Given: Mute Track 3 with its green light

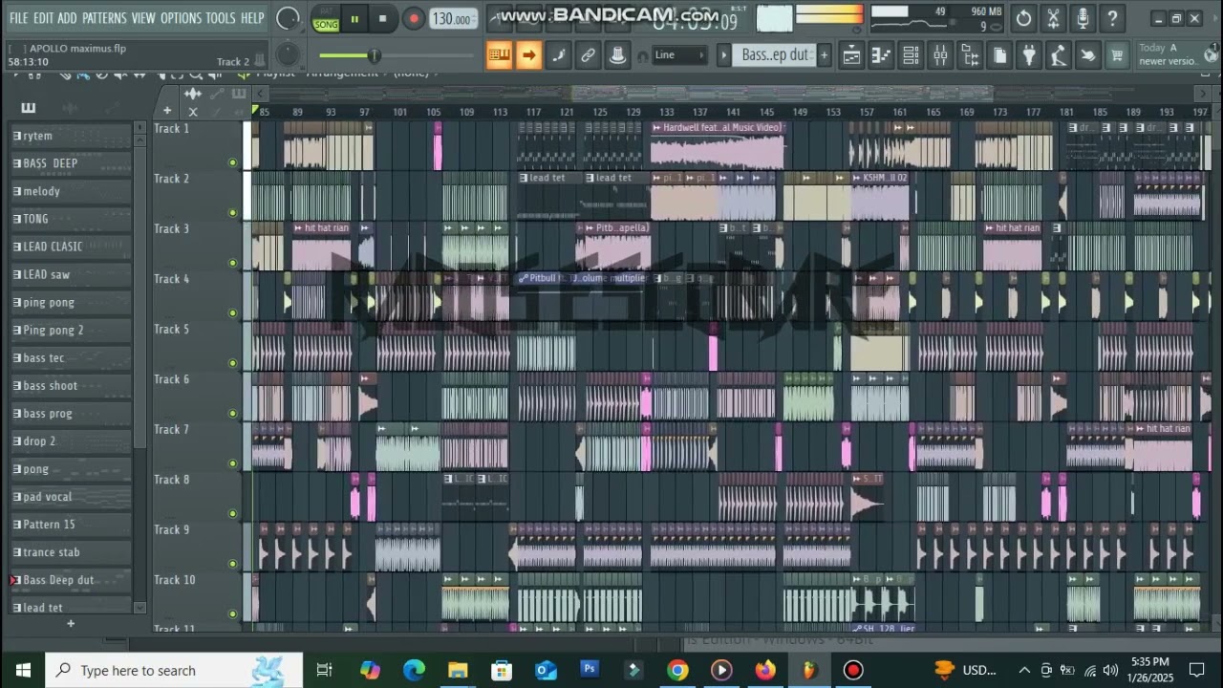Looking at the screenshot, I should (x=232, y=263).
